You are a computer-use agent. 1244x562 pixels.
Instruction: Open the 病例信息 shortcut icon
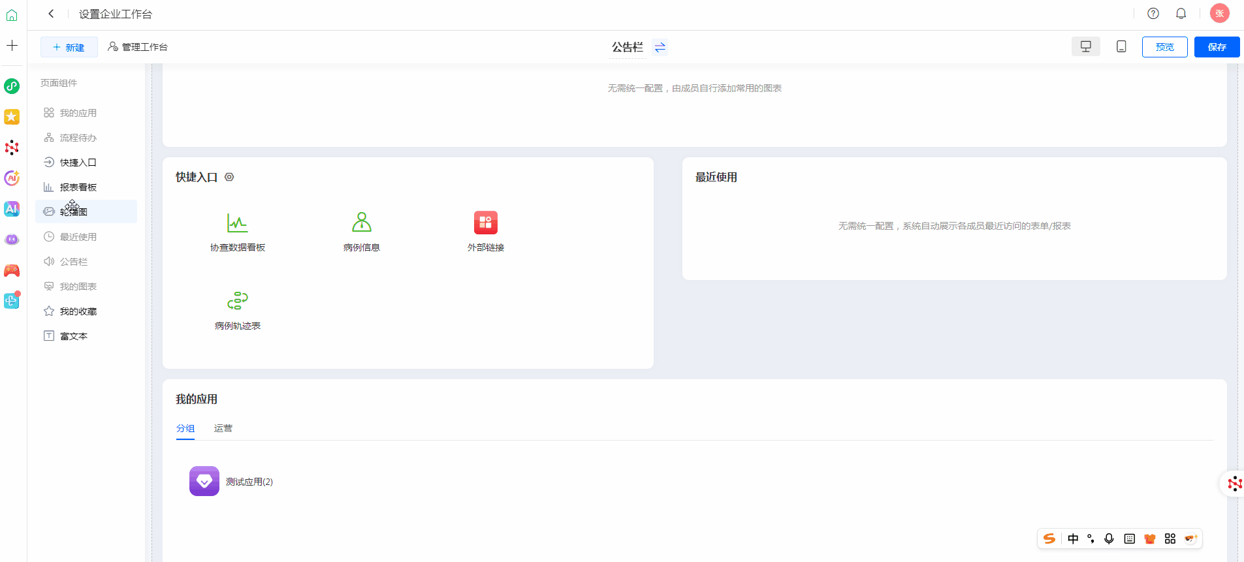361,223
